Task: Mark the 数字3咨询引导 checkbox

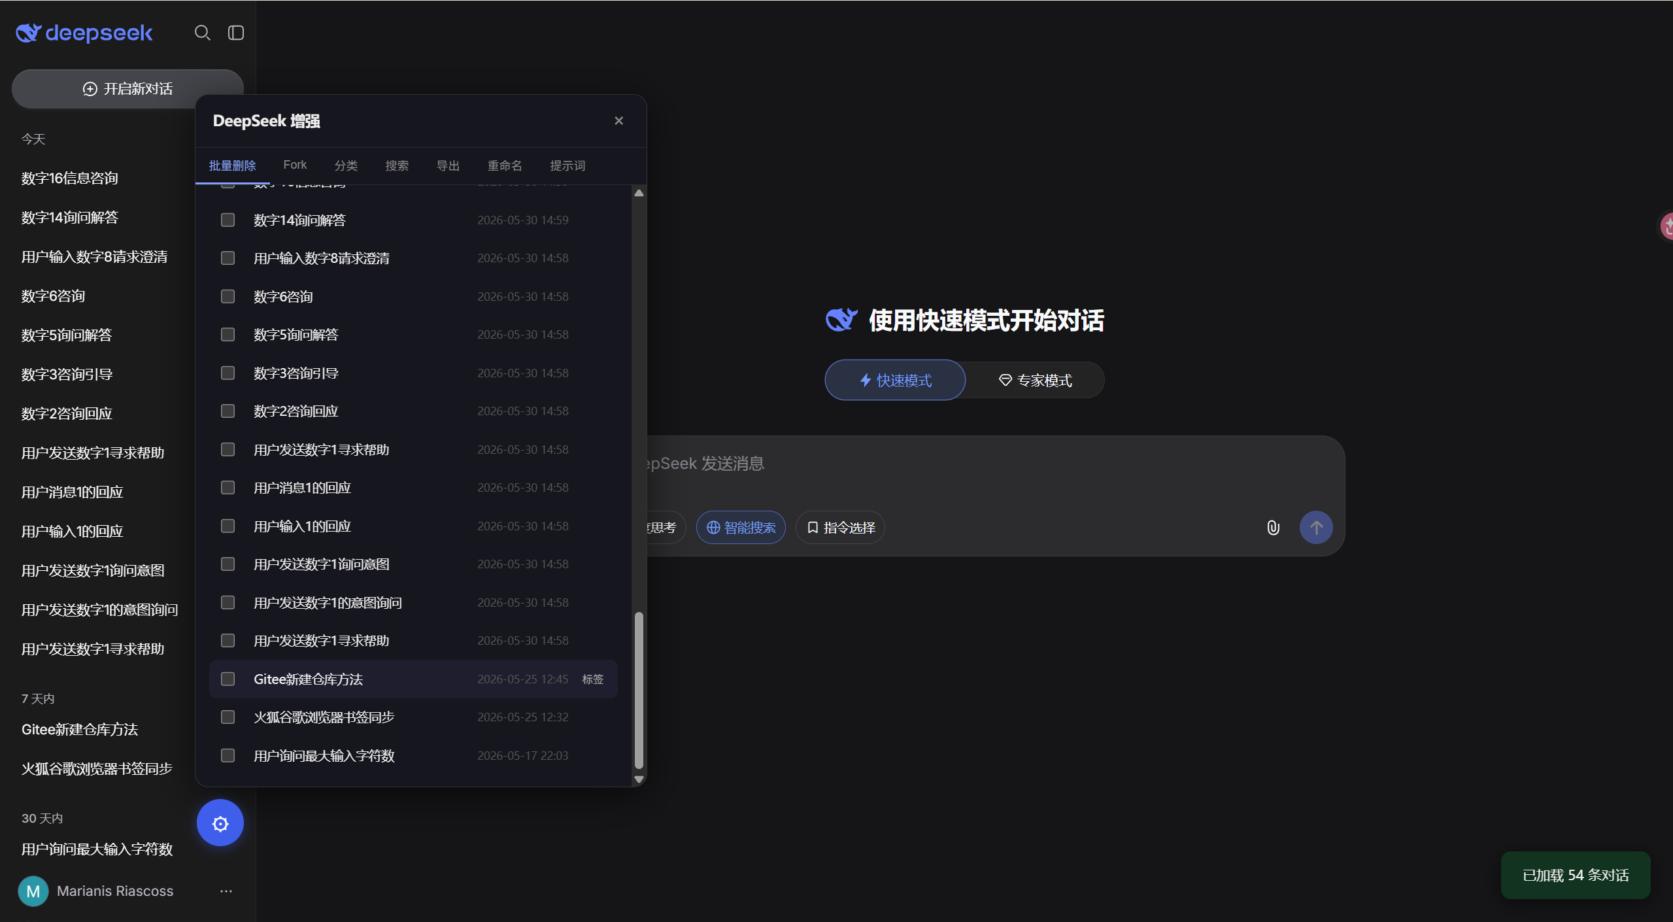Action: 228,373
